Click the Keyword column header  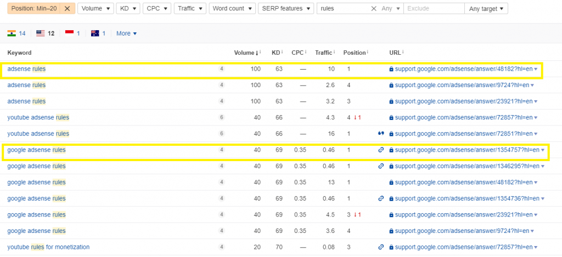19,53
